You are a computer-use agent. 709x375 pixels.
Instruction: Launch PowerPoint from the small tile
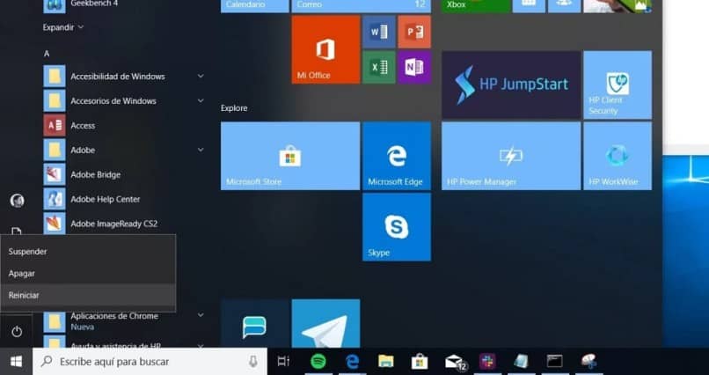click(414, 32)
